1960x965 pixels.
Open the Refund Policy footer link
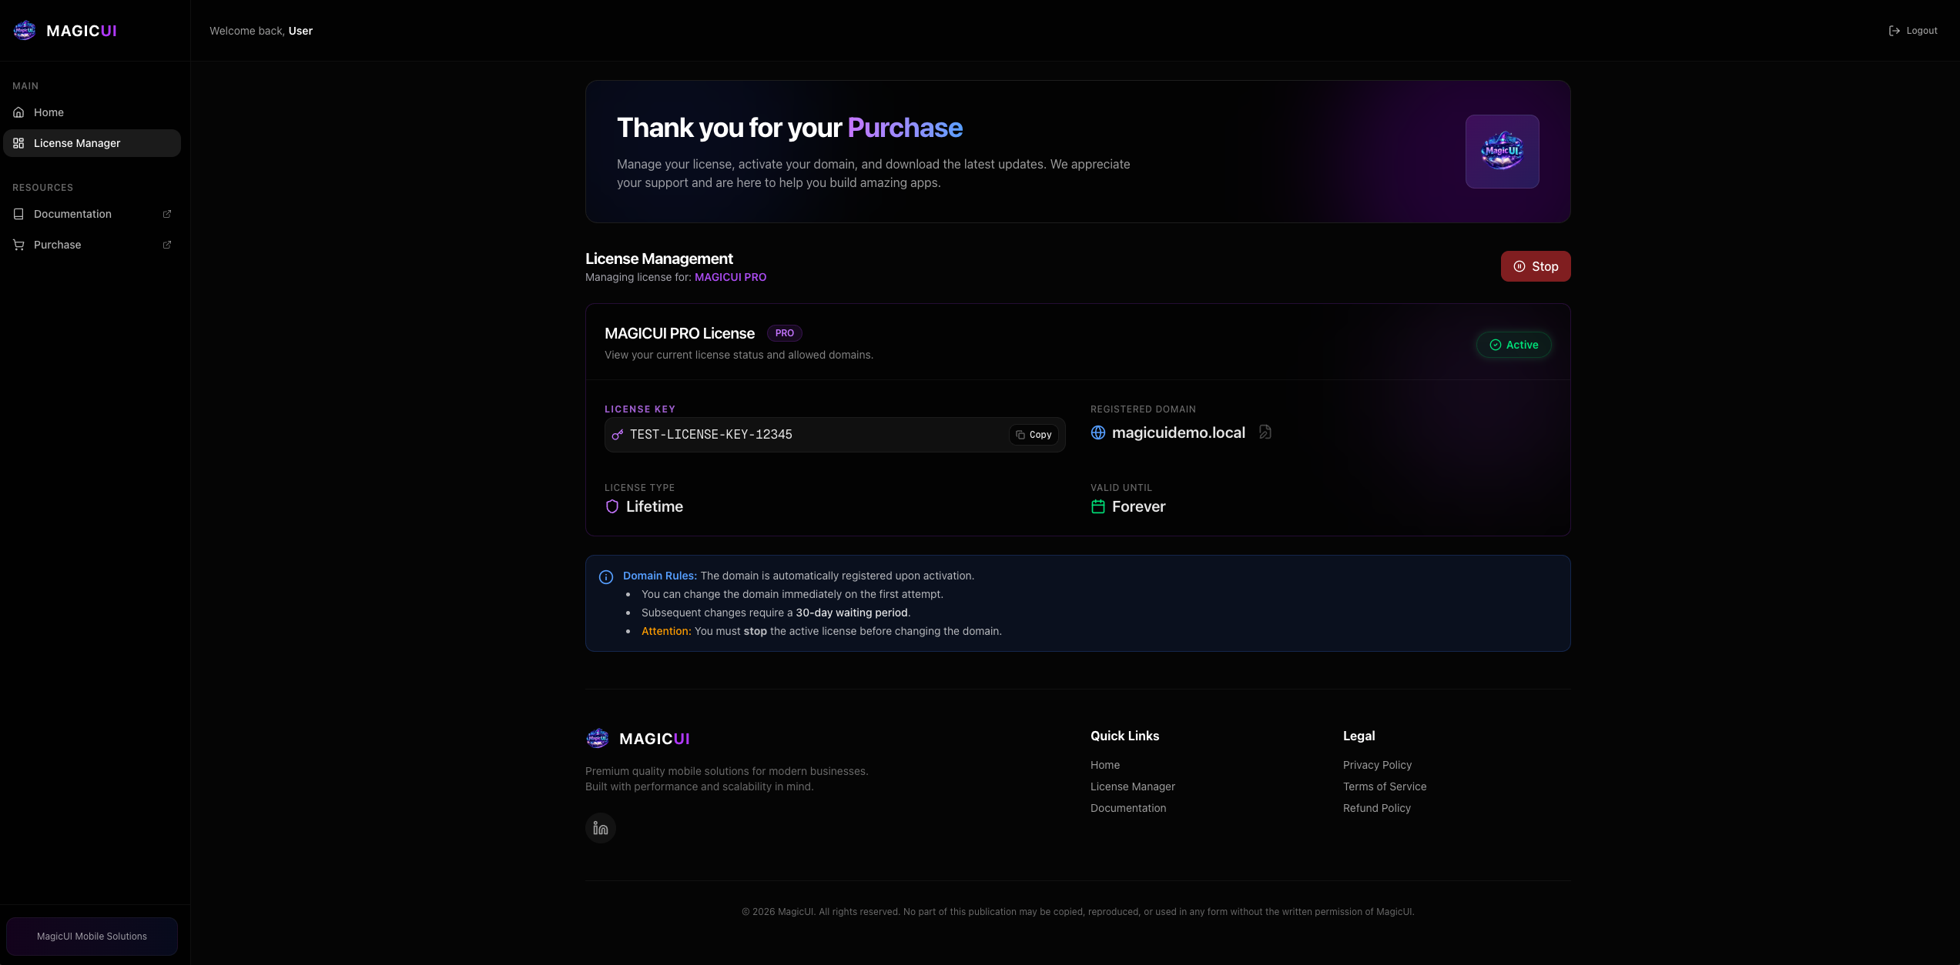1376,808
